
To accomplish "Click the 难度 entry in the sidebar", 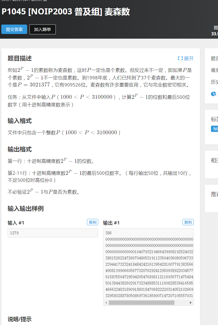I will click(x=215, y=71).
